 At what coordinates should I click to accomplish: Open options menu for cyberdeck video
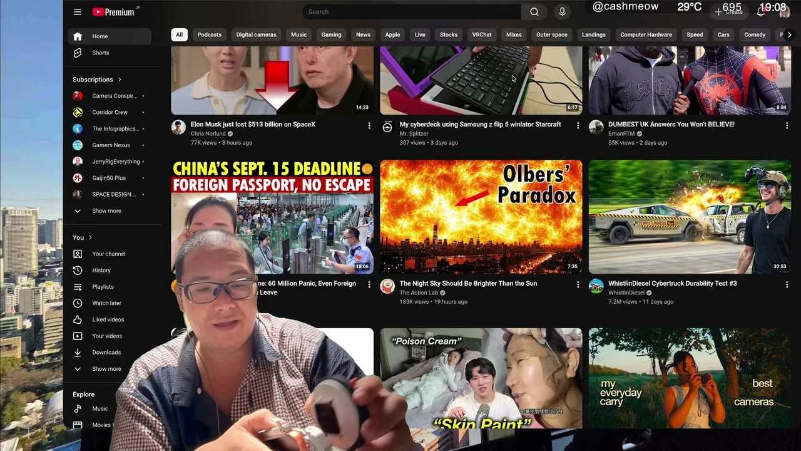(x=578, y=126)
